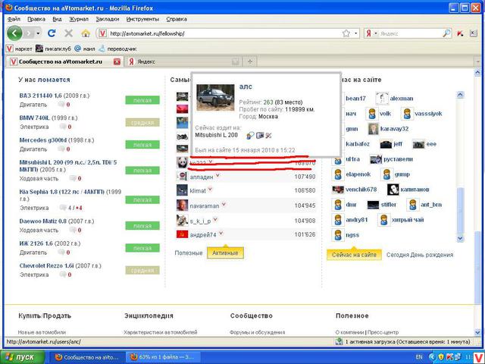This screenshot has height=364, width=485.
Task: Open the маркет bookmark
Action: coord(19,49)
